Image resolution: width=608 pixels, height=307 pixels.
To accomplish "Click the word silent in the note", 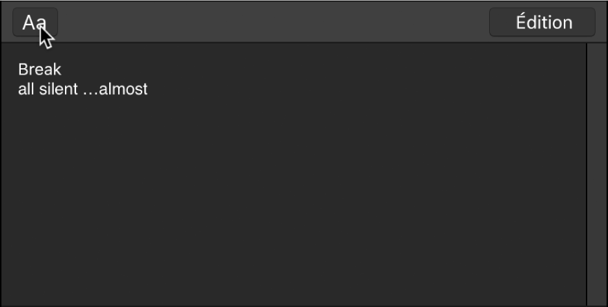I will [x=58, y=89].
